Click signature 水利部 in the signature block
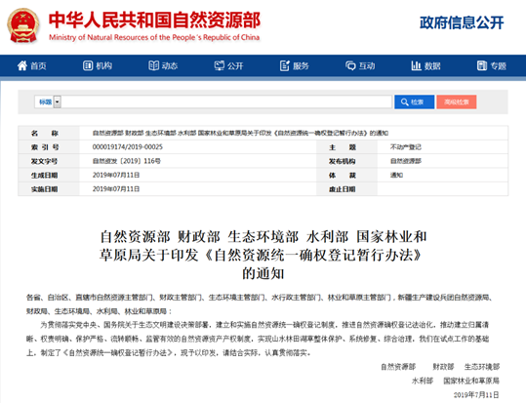The image size is (526, 403). point(423,381)
